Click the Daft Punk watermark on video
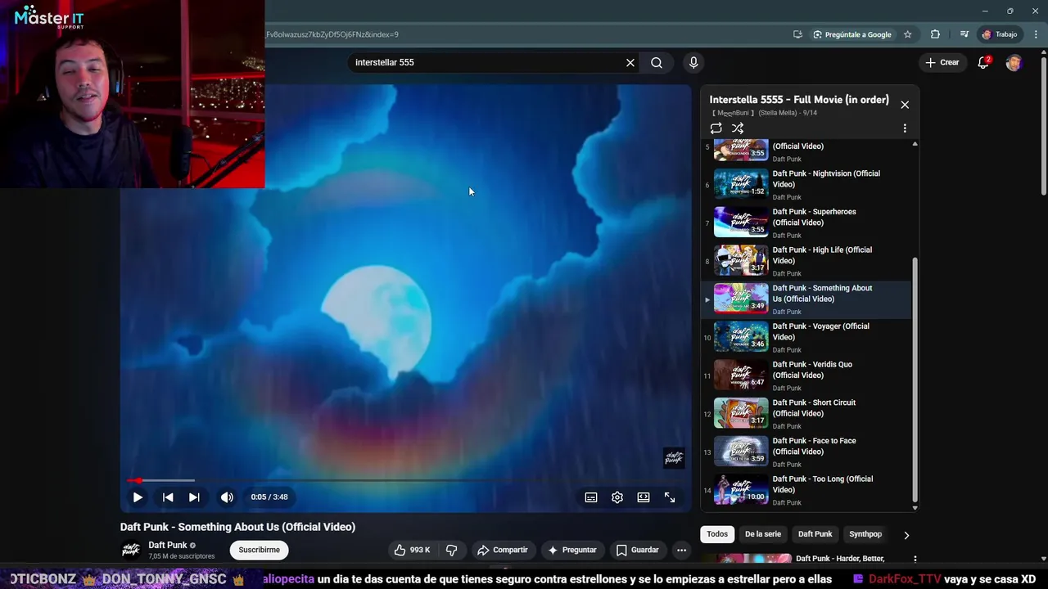 point(673,458)
